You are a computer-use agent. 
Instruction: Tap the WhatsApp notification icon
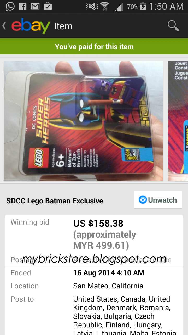[x=10, y=6]
